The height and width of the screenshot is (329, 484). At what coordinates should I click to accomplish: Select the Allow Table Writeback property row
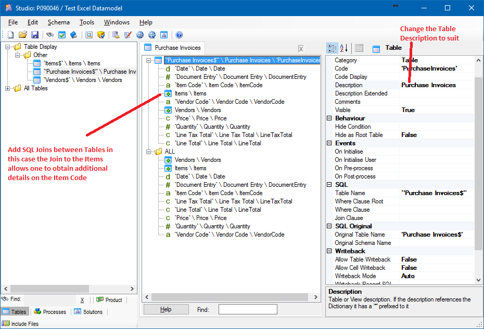click(x=400, y=259)
